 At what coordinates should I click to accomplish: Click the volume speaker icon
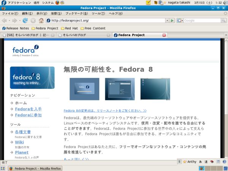225,3
